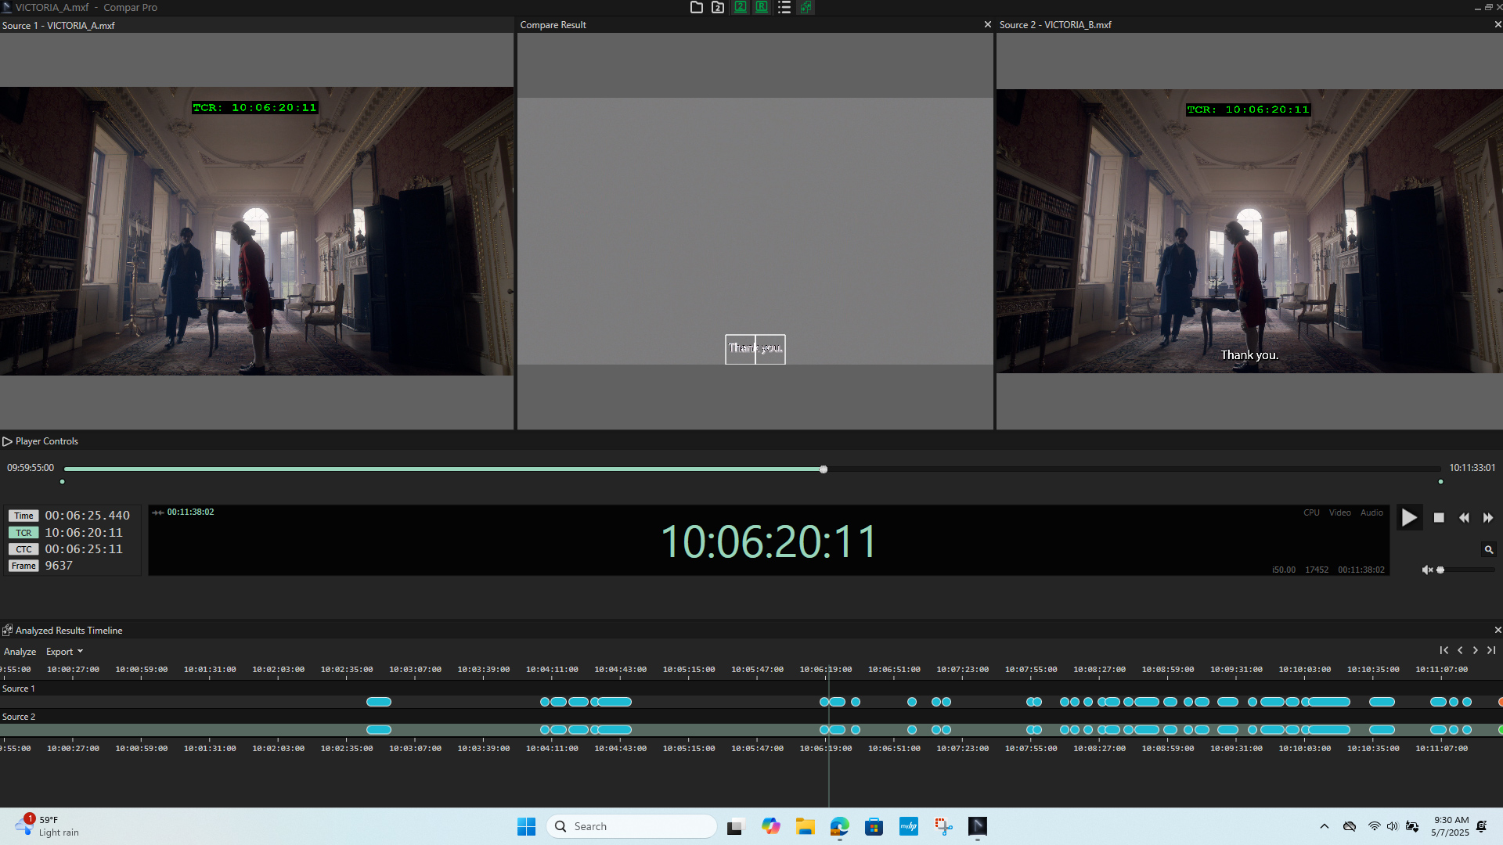This screenshot has height=845, width=1503.
Task: Jump to next result chevron in timeline
Action: [1476, 651]
